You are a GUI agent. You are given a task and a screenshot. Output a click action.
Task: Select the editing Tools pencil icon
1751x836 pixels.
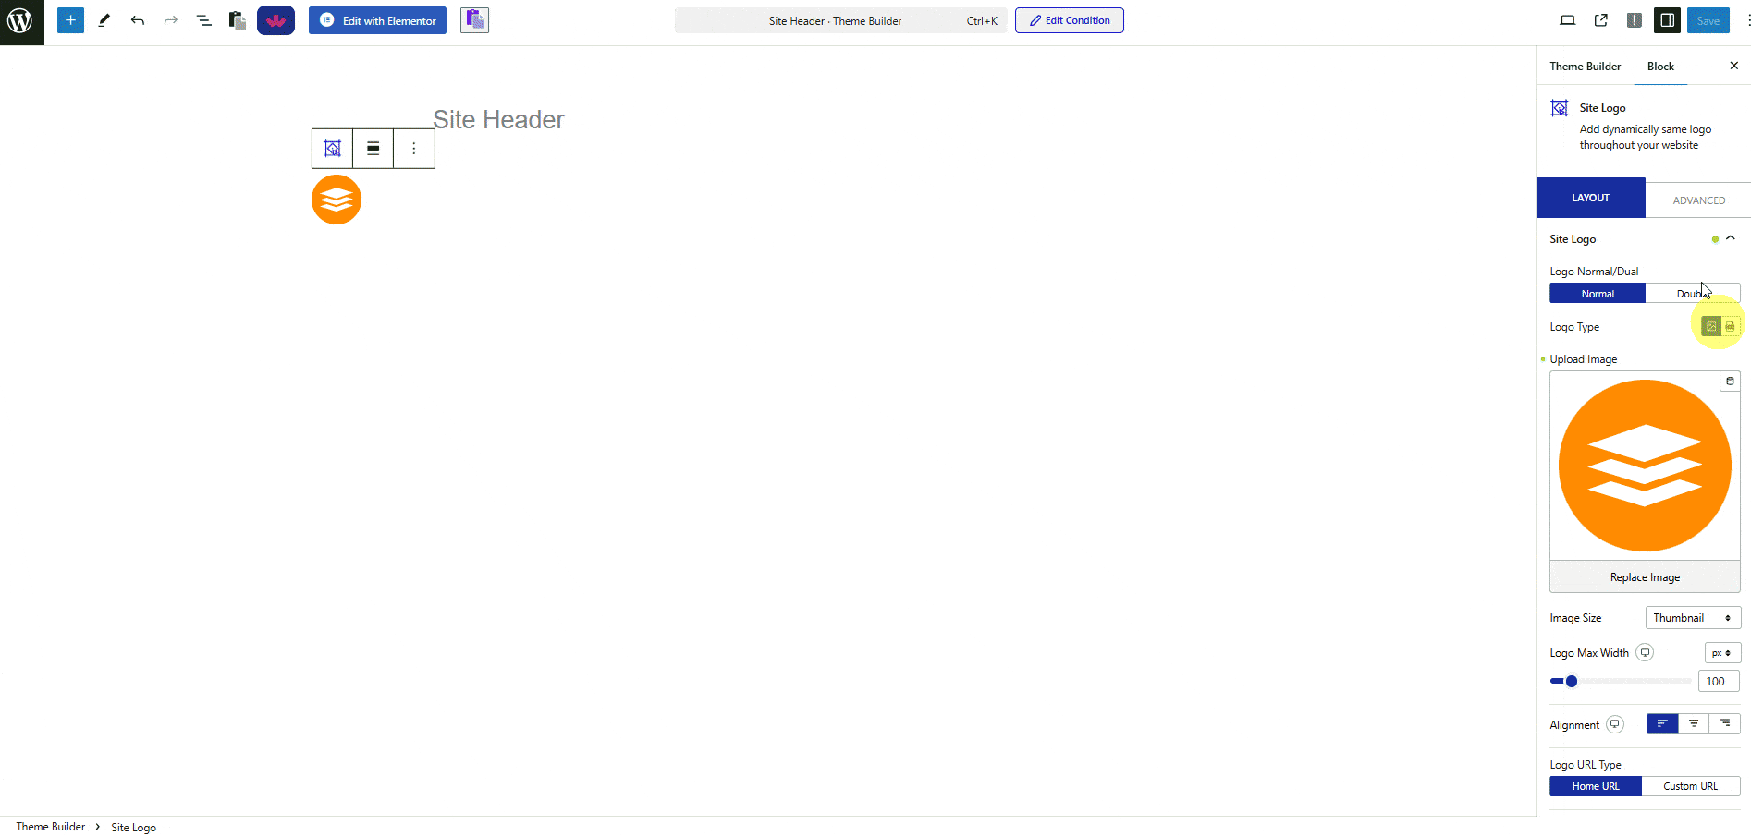tap(104, 19)
